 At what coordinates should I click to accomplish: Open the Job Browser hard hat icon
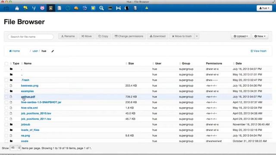coord(76,8)
